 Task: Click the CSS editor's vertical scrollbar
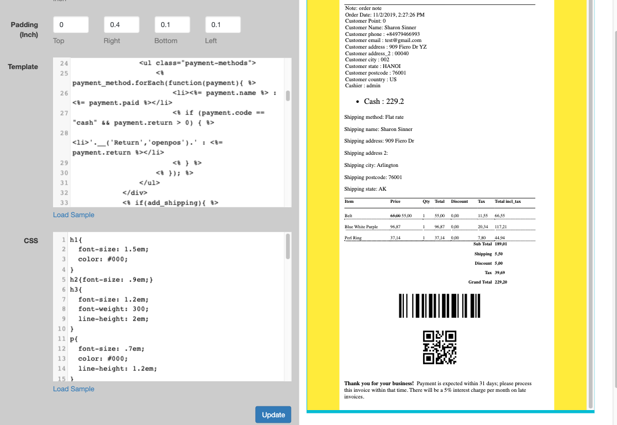coord(288,246)
